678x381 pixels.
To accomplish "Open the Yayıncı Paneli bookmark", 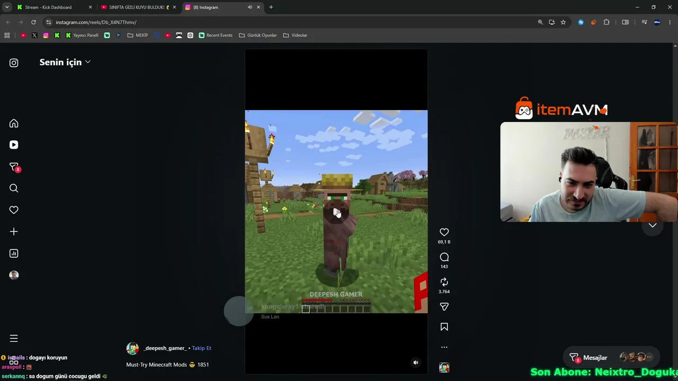I will coord(82,35).
